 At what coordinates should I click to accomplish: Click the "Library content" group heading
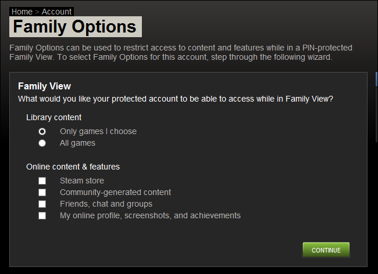(54, 117)
